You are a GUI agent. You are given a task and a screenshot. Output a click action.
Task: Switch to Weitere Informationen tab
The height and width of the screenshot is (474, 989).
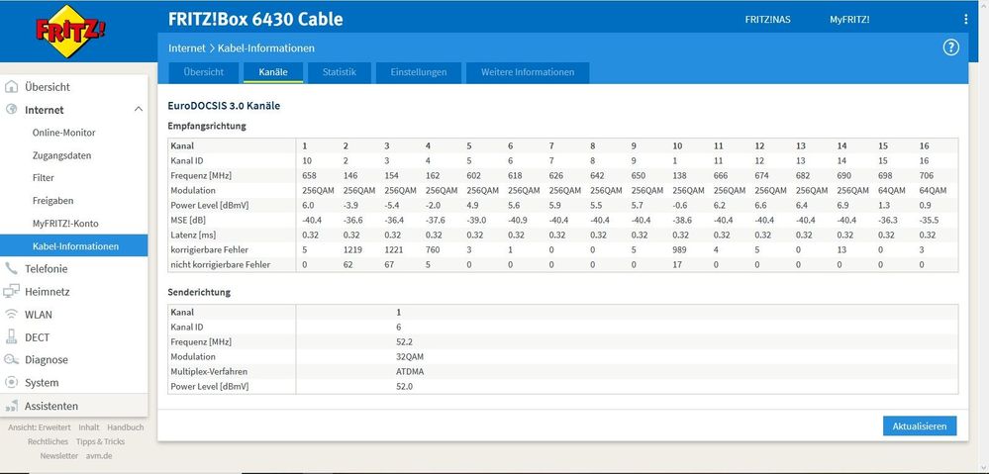(x=528, y=72)
